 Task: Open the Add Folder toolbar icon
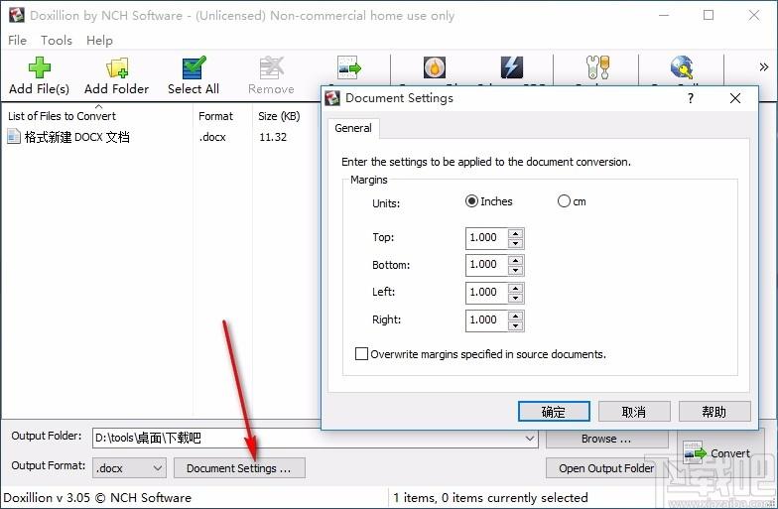point(117,67)
